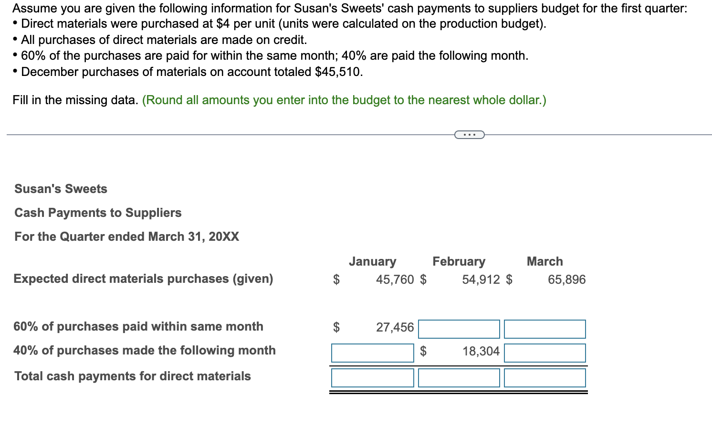
Task: Click the 27,456 January payment value
Action: (395, 327)
